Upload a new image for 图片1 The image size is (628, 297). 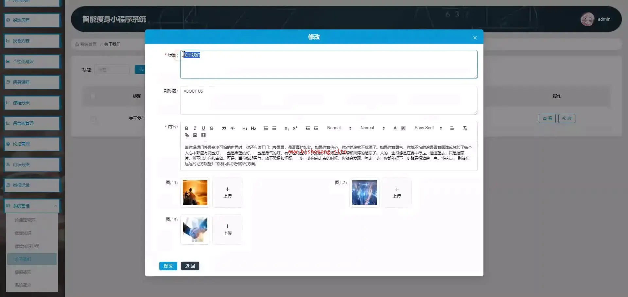tap(228, 193)
